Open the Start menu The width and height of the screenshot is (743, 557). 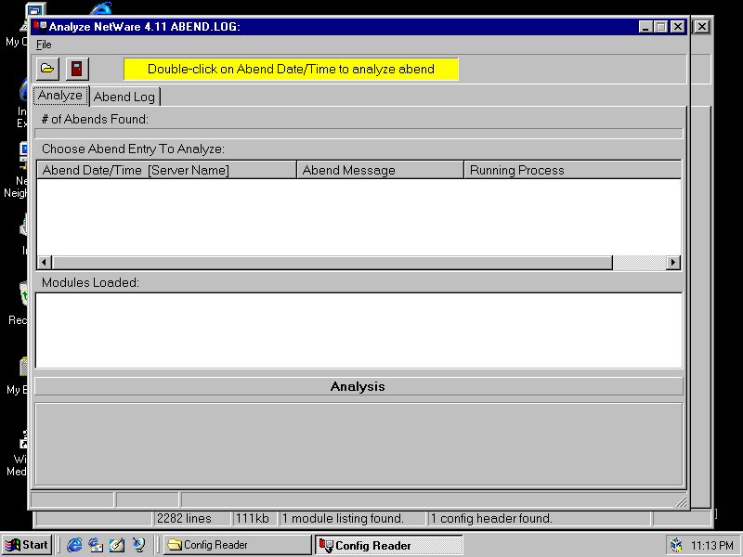coord(27,545)
